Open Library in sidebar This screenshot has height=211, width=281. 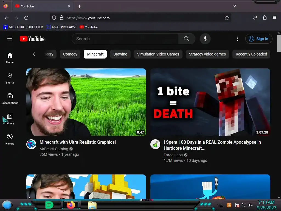tap(10, 119)
